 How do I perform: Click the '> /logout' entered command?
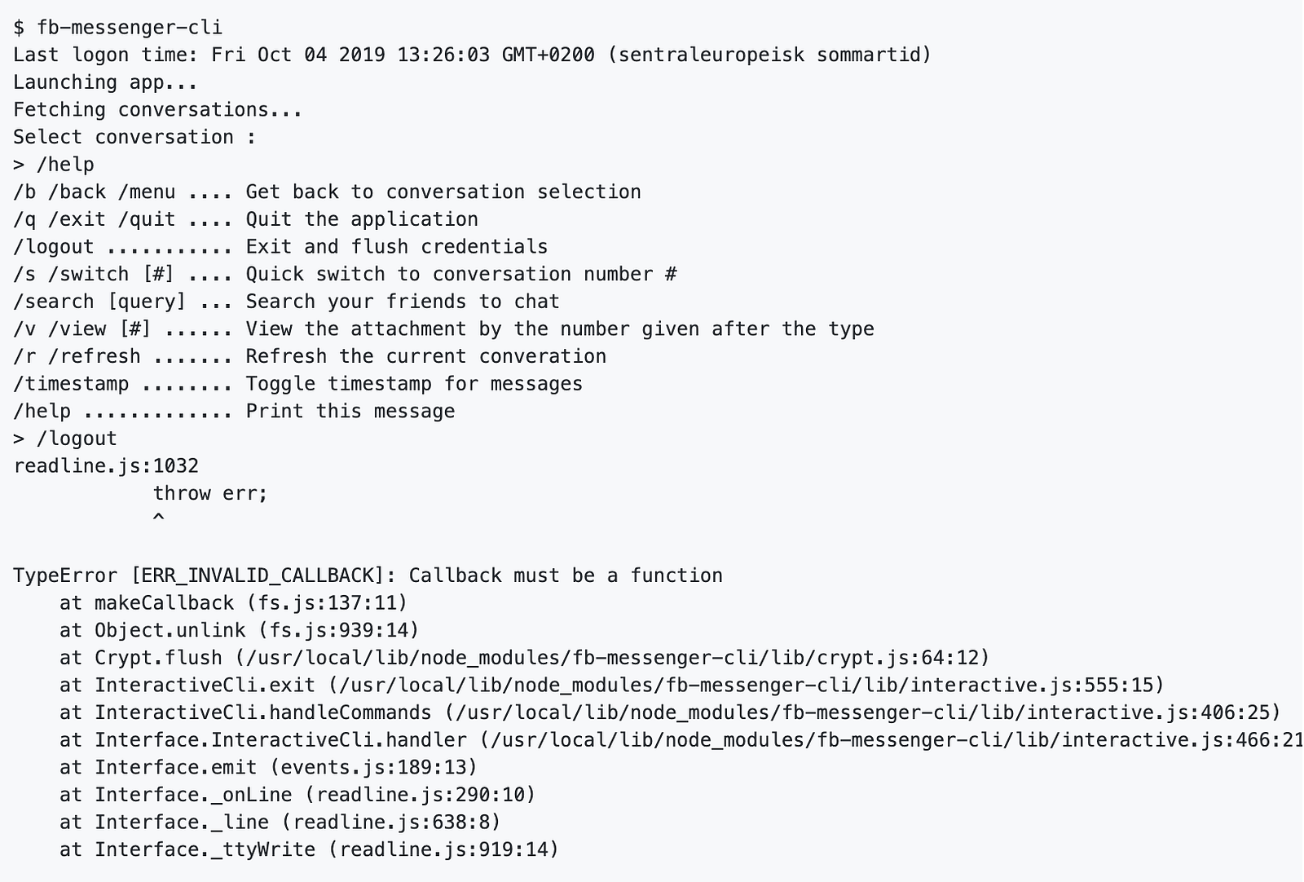click(x=65, y=439)
